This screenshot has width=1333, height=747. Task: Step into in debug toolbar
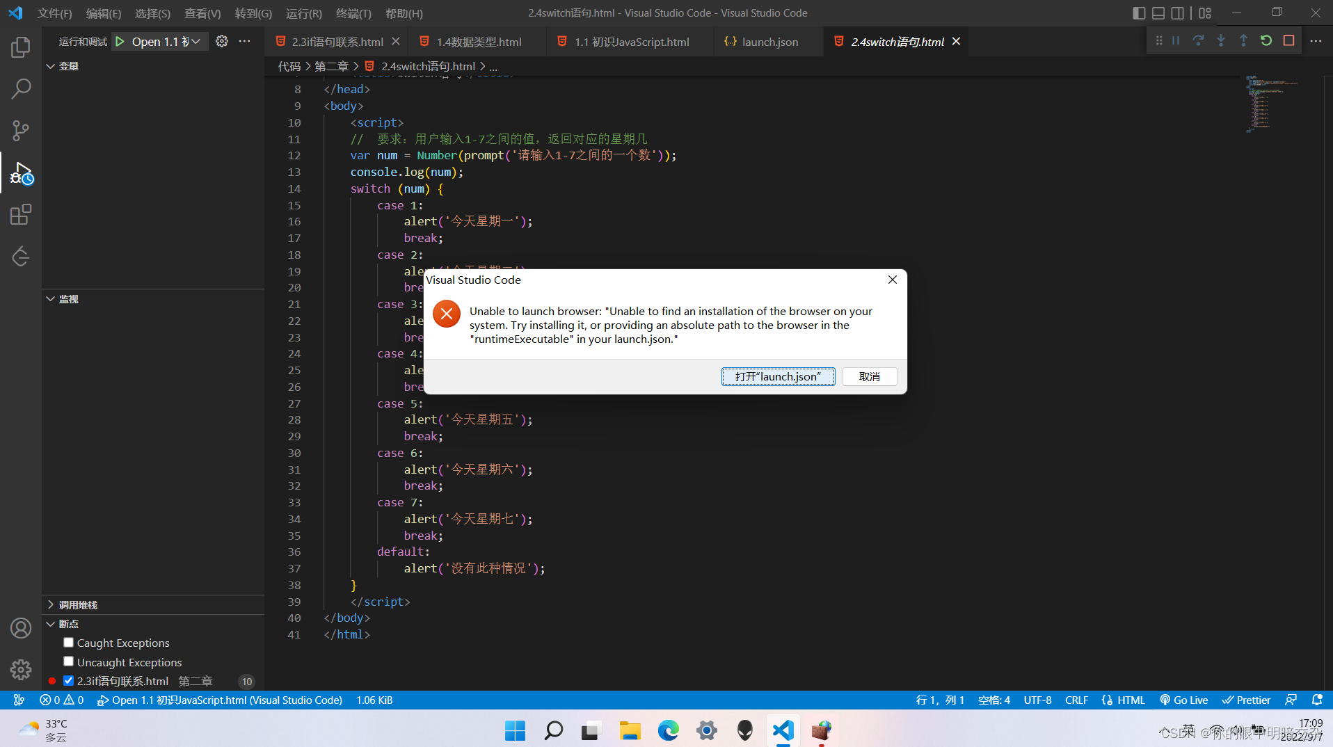coord(1221,41)
